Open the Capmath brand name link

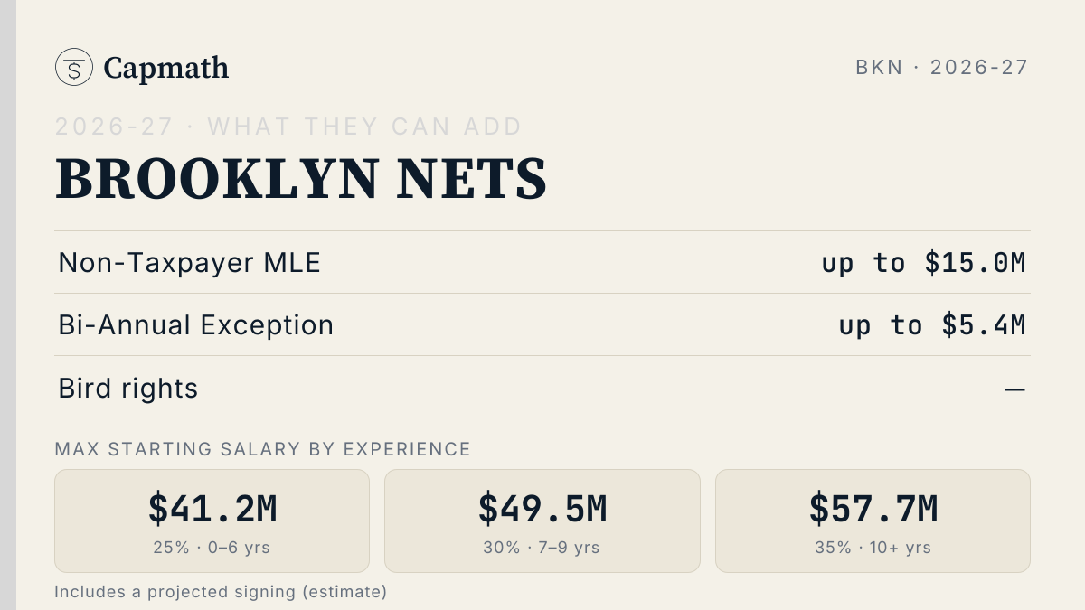click(x=165, y=68)
